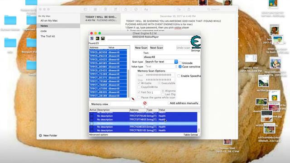Click the checklist icon in Notes toolbar
The height and width of the screenshot is (163, 290).
(136, 9)
